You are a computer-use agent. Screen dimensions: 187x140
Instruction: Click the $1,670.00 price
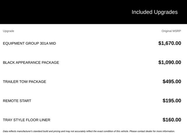point(169,43)
